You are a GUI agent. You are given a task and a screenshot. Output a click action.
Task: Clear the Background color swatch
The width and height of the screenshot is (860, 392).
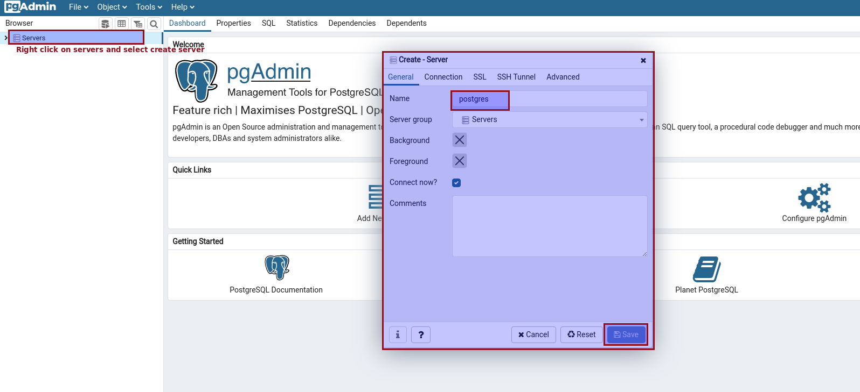coord(460,140)
